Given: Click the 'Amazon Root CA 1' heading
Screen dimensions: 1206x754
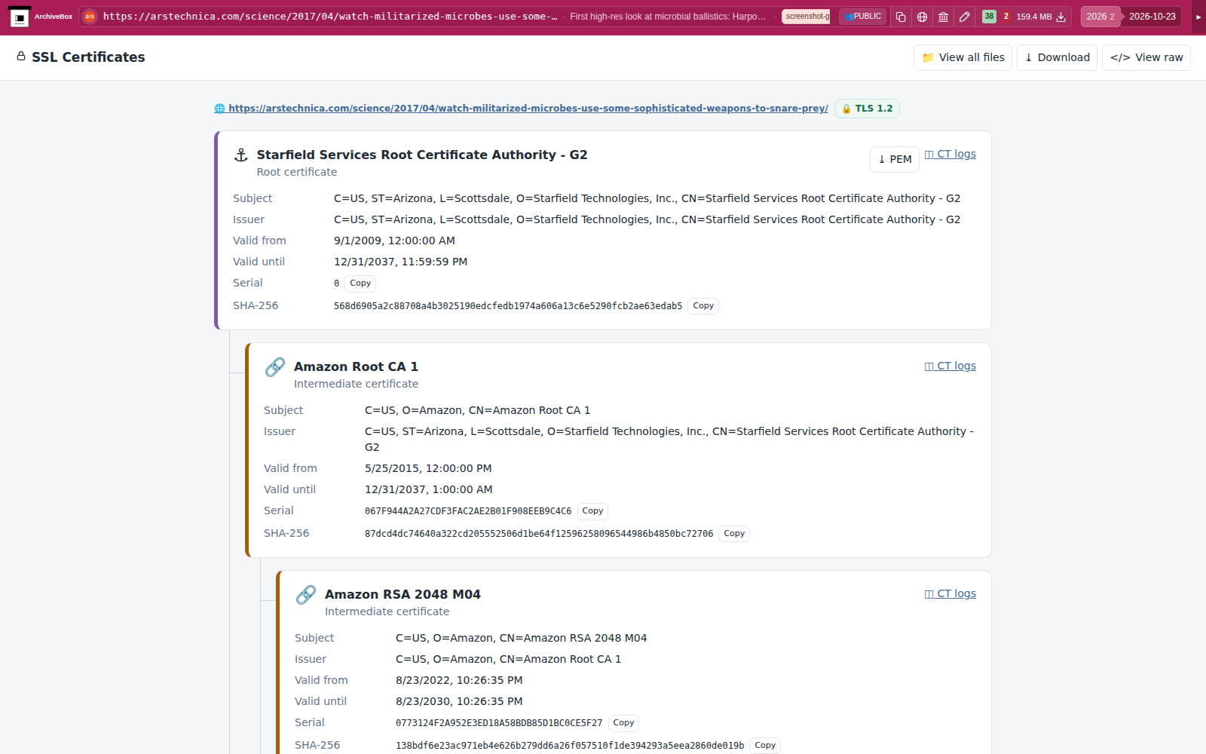Looking at the screenshot, I should [356, 366].
